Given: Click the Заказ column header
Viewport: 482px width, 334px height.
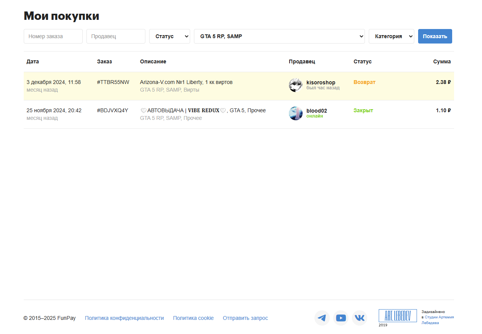Looking at the screenshot, I should pos(104,61).
